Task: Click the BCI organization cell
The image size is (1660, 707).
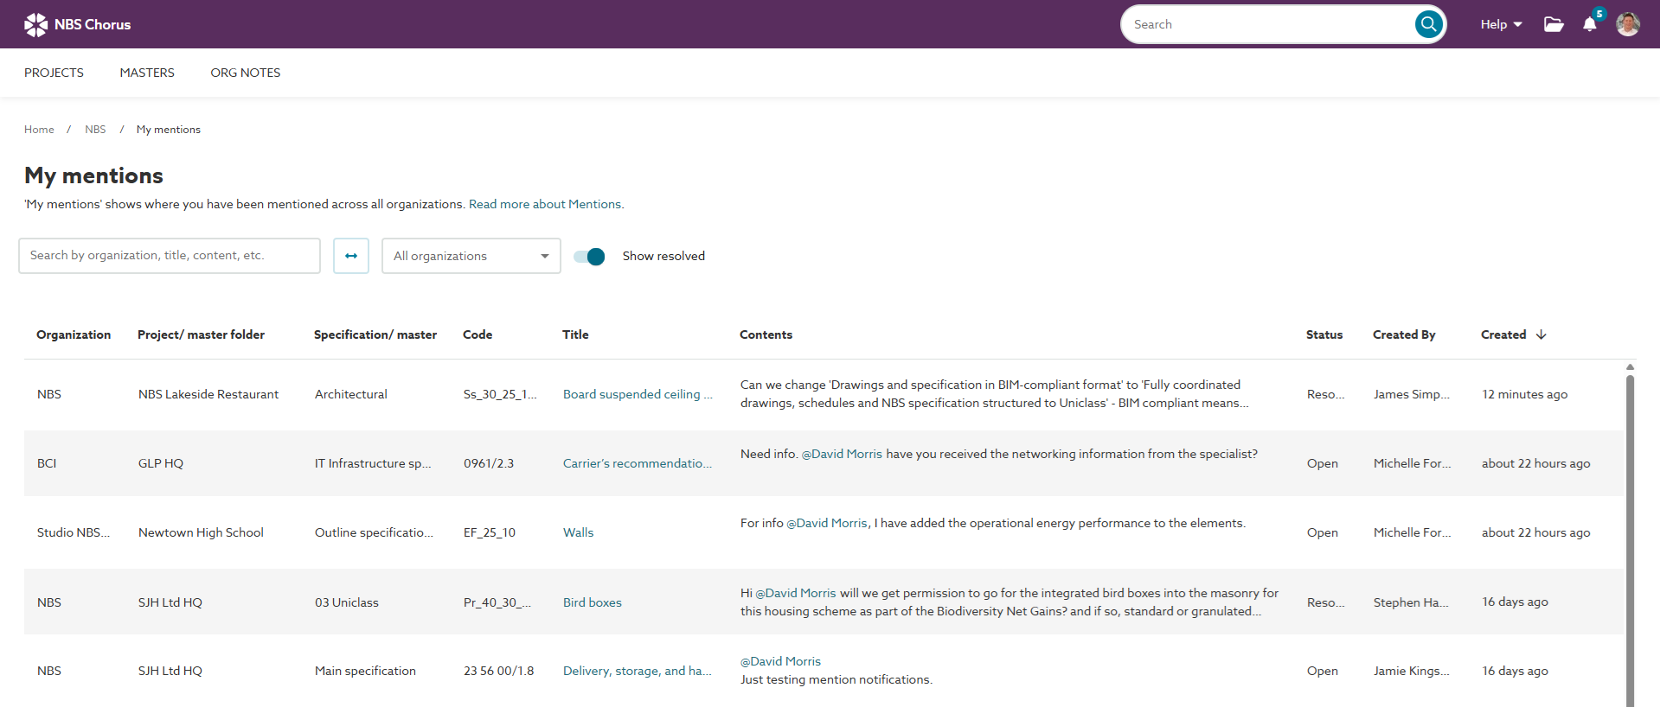Action: click(x=47, y=463)
